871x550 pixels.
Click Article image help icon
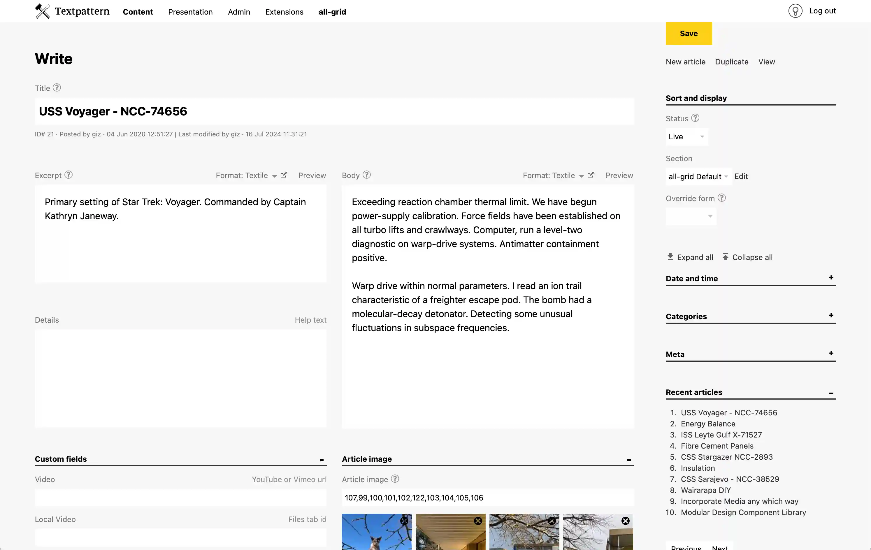point(395,479)
